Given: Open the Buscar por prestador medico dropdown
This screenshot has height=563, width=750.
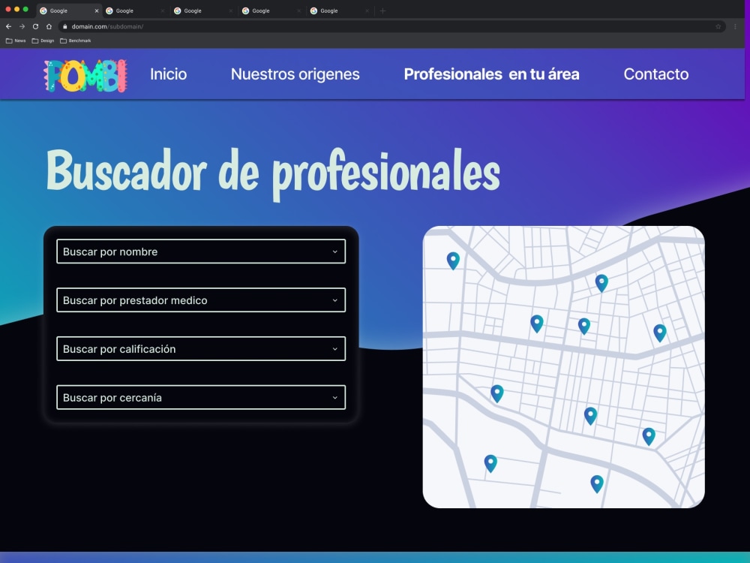Looking at the screenshot, I should click(x=201, y=300).
